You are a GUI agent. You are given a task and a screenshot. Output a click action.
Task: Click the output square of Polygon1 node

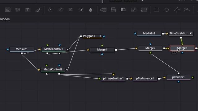pyautogui.click(x=81, y=36)
